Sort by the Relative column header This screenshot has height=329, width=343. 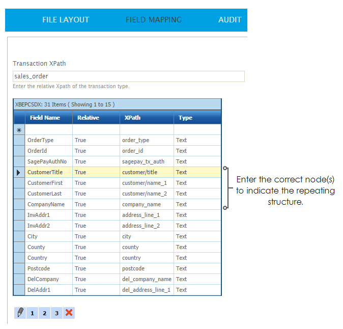88,118
